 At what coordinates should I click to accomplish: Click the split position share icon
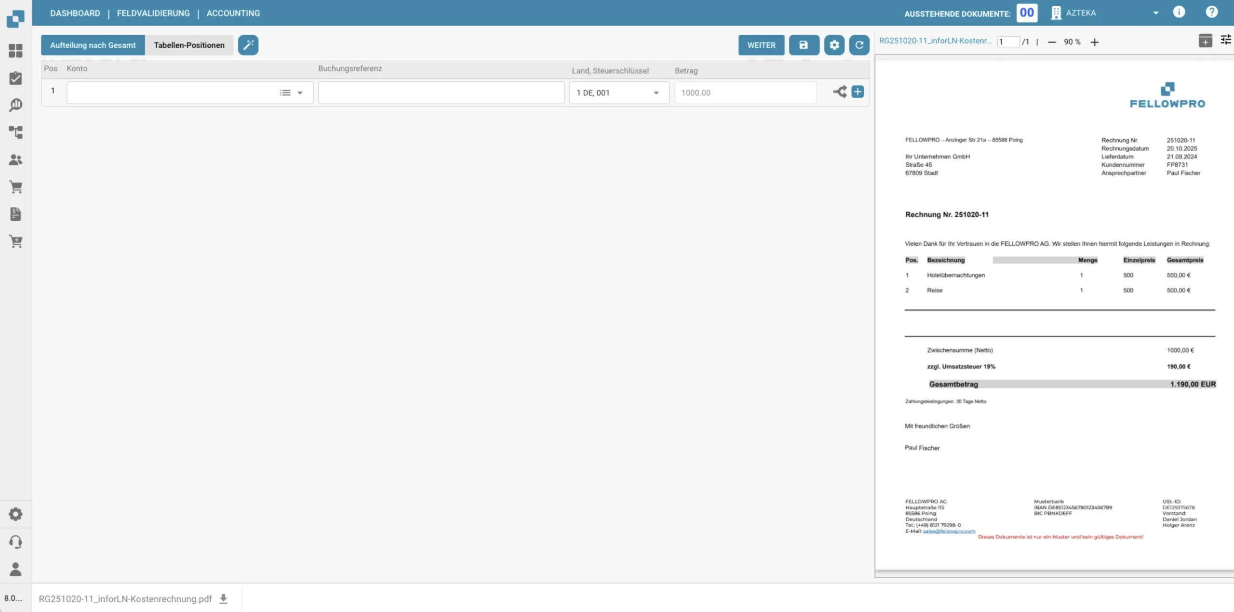pos(840,92)
